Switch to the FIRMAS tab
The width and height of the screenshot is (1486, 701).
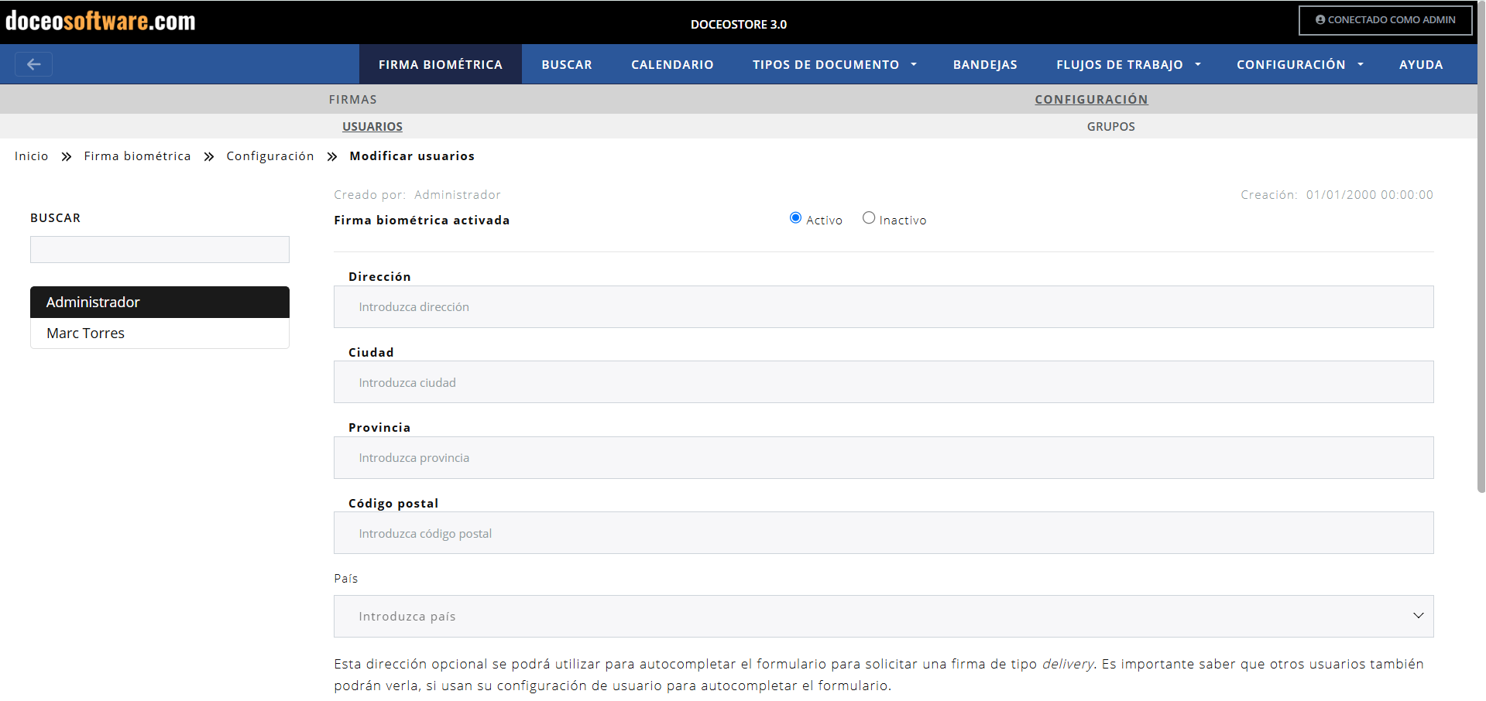(353, 99)
